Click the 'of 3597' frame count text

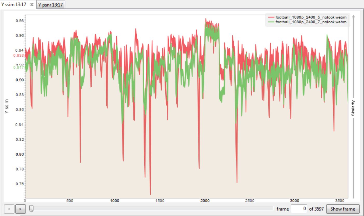coord(316,209)
